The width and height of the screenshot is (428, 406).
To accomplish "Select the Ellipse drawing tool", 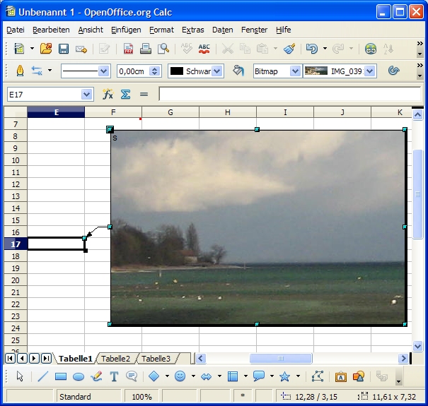I will tap(79, 376).
